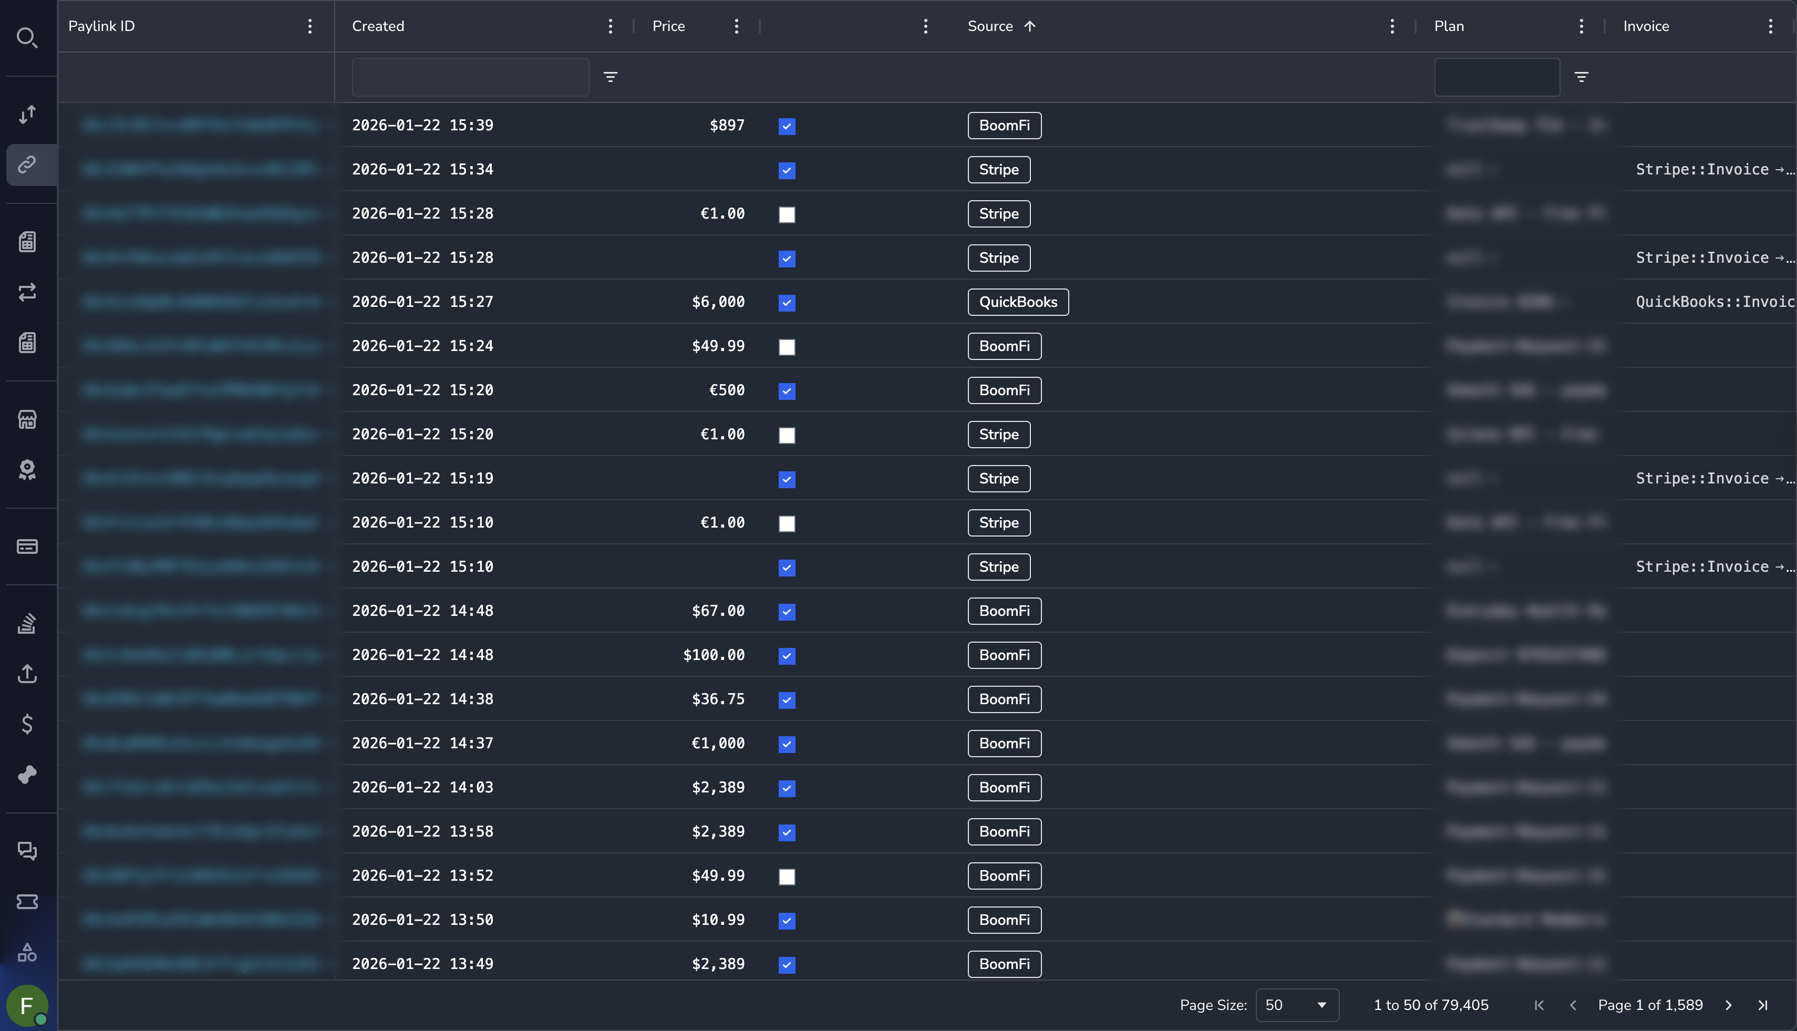The image size is (1797, 1031).
Task: Open the ticket coupon icon in sidebar
Action: click(x=27, y=901)
